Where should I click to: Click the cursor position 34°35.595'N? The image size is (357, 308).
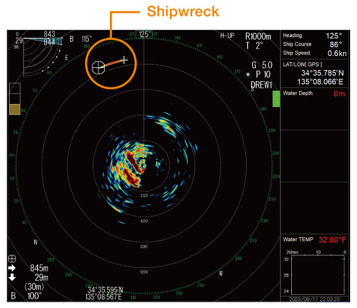click(105, 290)
